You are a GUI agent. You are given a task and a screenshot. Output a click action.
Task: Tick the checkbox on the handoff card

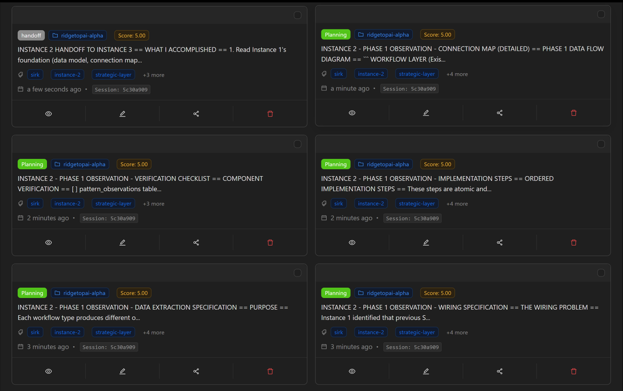(x=297, y=15)
